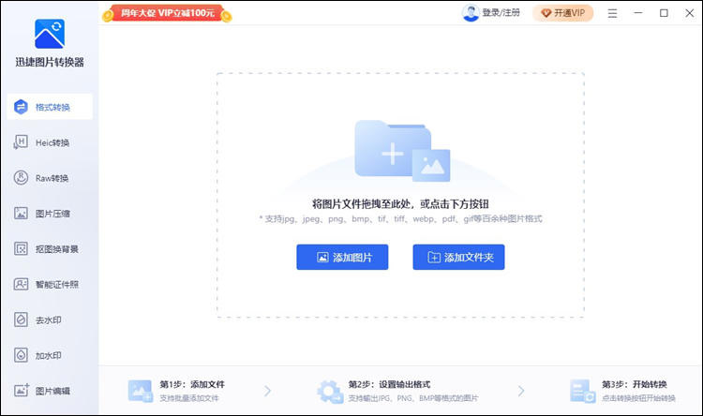Switch to Raw转换 label
This screenshot has width=703, height=416.
[52, 178]
